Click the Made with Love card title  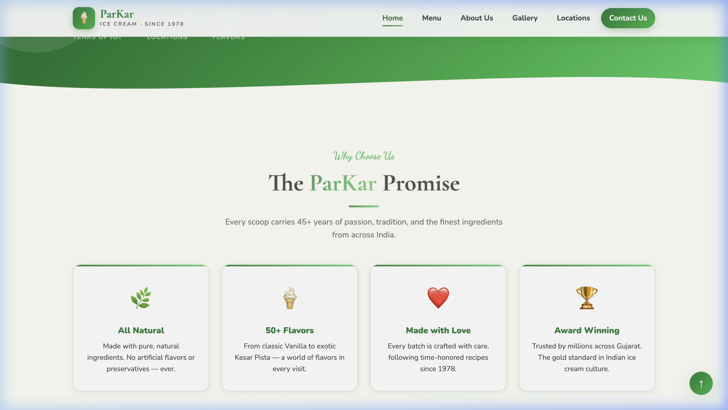click(438, 330)
